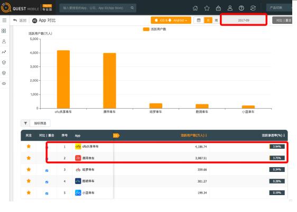Expand the iOS & Android platform dropdown
Viewport: 297px width, 212px height.
click(171, 20)
